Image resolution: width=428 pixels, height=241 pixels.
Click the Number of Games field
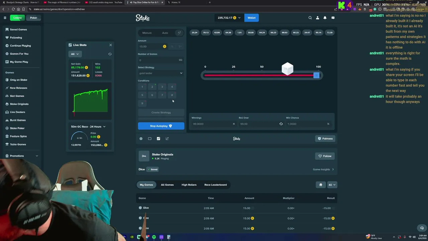pyautogui.click(x=161, y=60)
